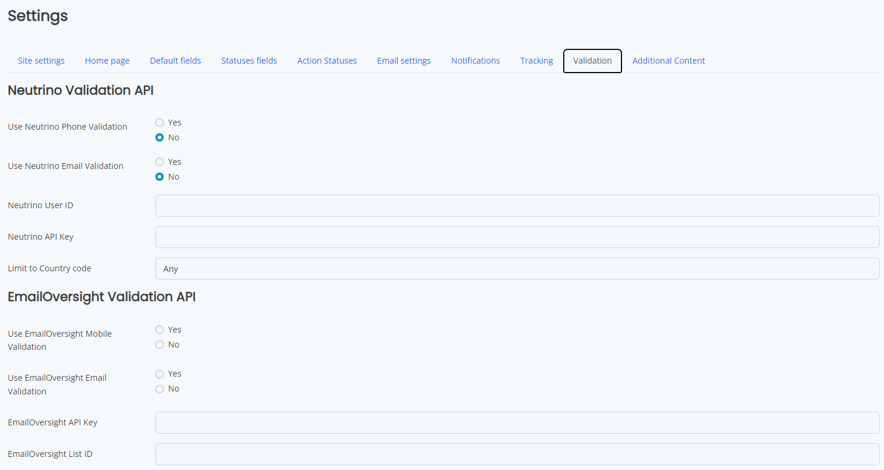Click the Settings page title
Image resolution: width=884 pixels, height=470 pixels.
(38, 16)
